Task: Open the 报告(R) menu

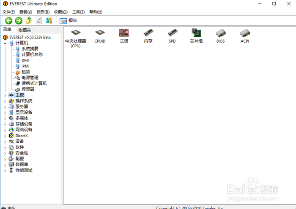Action: 43,12
